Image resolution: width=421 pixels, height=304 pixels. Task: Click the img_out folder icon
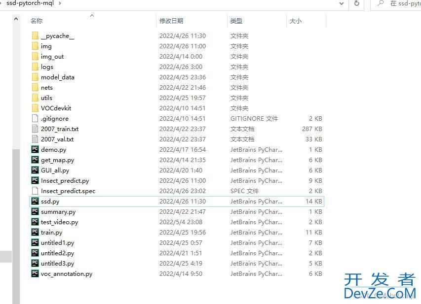35,56
